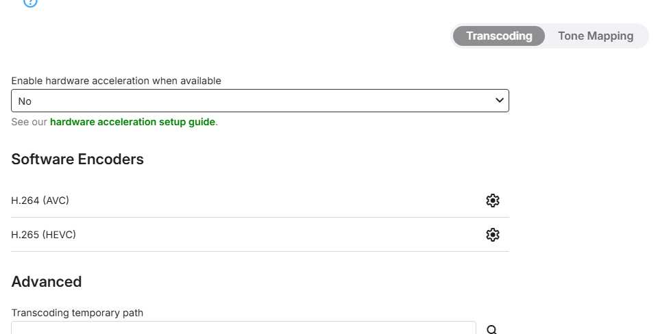Viewport: 658px width, 334px height.
Task: Click the Advanced section heading
Action: click(47, 281)
